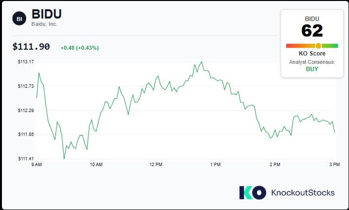Click the $113.17 price axis label
The width and height of the screenshot is (349, 210).
25,62
